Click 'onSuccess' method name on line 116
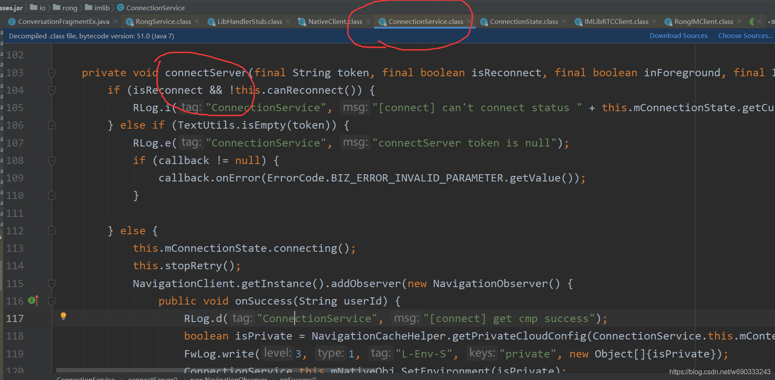Screen dimensions: 775x380 (x=264, y=301)
